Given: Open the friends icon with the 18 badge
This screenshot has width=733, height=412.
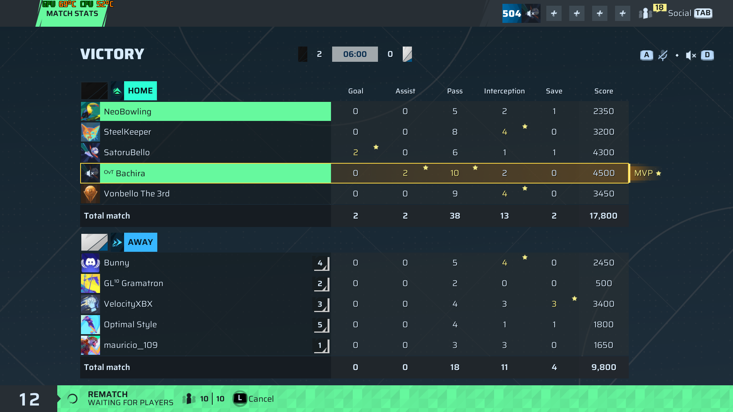Looking at the screenshot, I should coord(646,13).
